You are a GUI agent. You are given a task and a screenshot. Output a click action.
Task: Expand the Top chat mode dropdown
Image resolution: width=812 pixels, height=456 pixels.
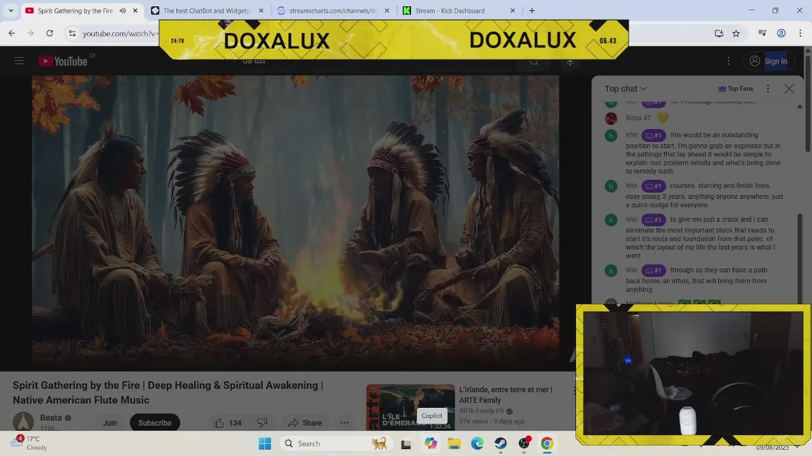click(625, 89)
